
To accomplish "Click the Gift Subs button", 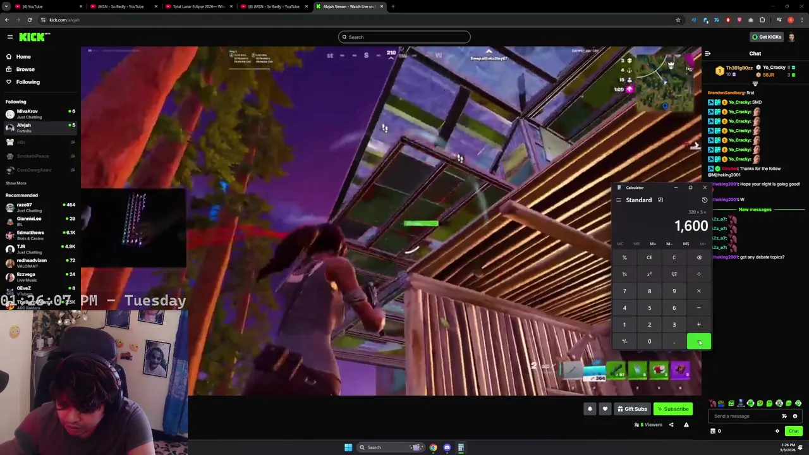I will coord(632,409).
